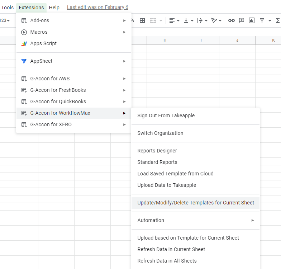The height and width of the screenshot is (269, 281).
Task: Click the Insert comment icon
Action: pos(242,20)
